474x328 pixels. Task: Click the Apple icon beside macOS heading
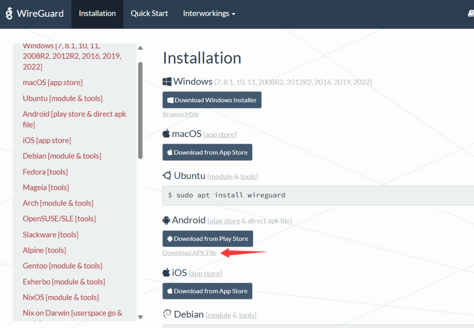pyautogui.click(x=166, y=134)
